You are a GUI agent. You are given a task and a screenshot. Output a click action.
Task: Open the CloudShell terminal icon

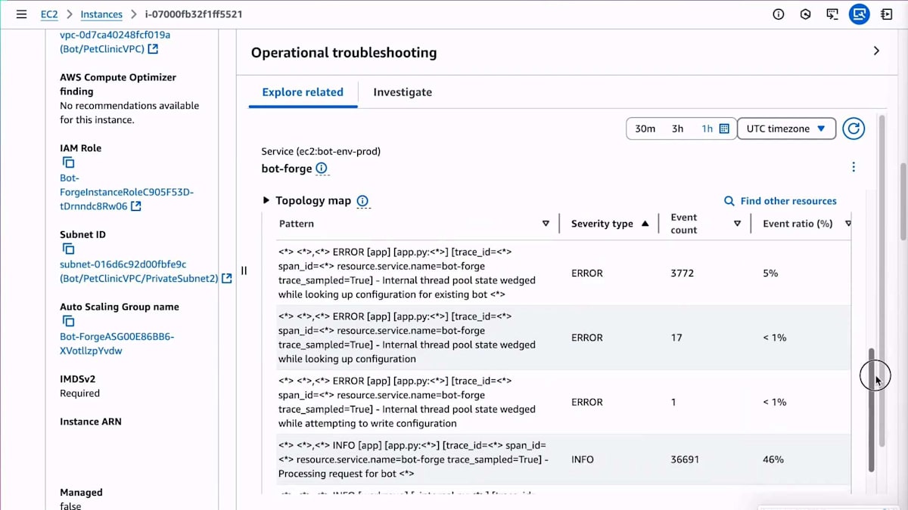point(832,14)
